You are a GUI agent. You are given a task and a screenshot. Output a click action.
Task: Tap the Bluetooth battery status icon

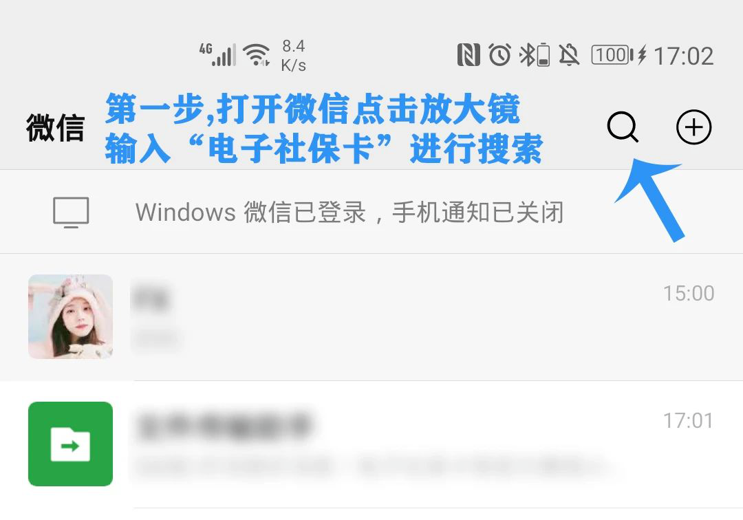535,54
